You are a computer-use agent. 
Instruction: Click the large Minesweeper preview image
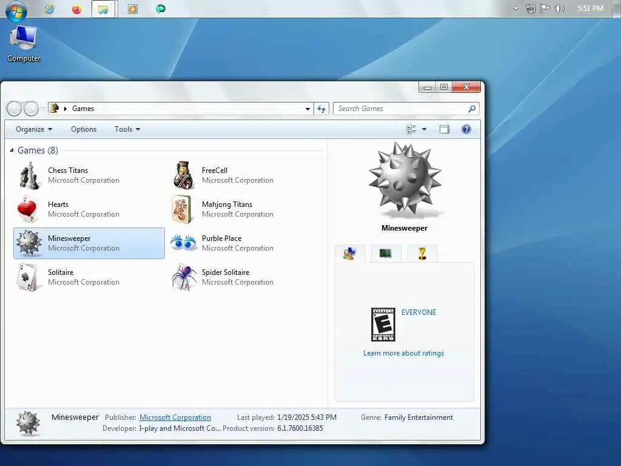[404, 180]
